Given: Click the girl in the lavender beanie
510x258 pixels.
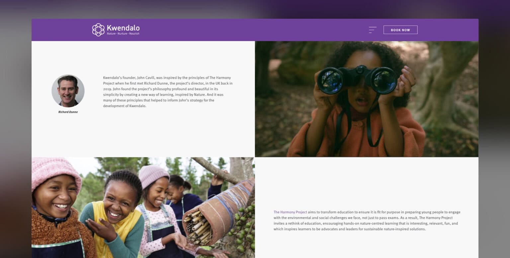Looking at the screenshot, I should (x=159, y=212).
